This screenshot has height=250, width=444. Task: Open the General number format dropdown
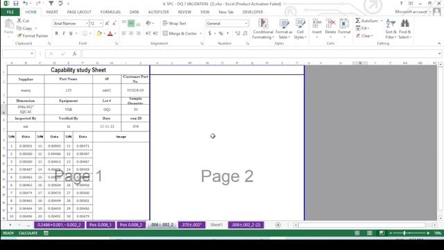[246, 23]
